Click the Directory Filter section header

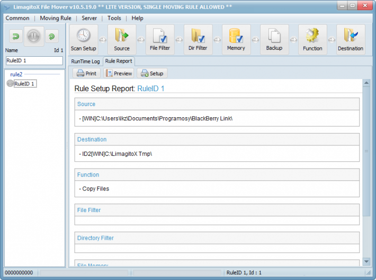pyautogui.click(x=217, y=238)
